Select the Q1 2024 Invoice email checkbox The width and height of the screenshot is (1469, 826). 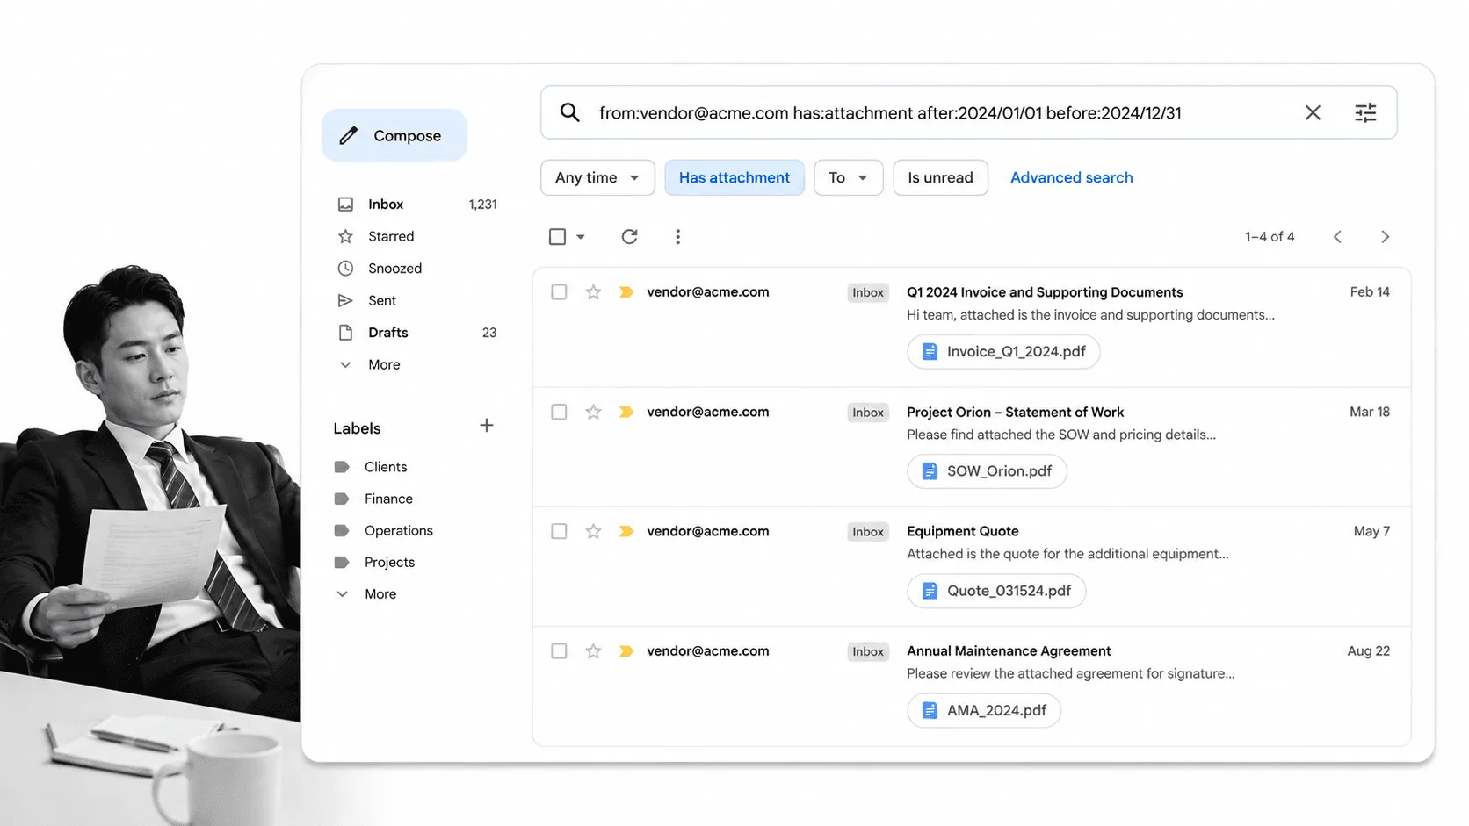(x=559, y=292)
